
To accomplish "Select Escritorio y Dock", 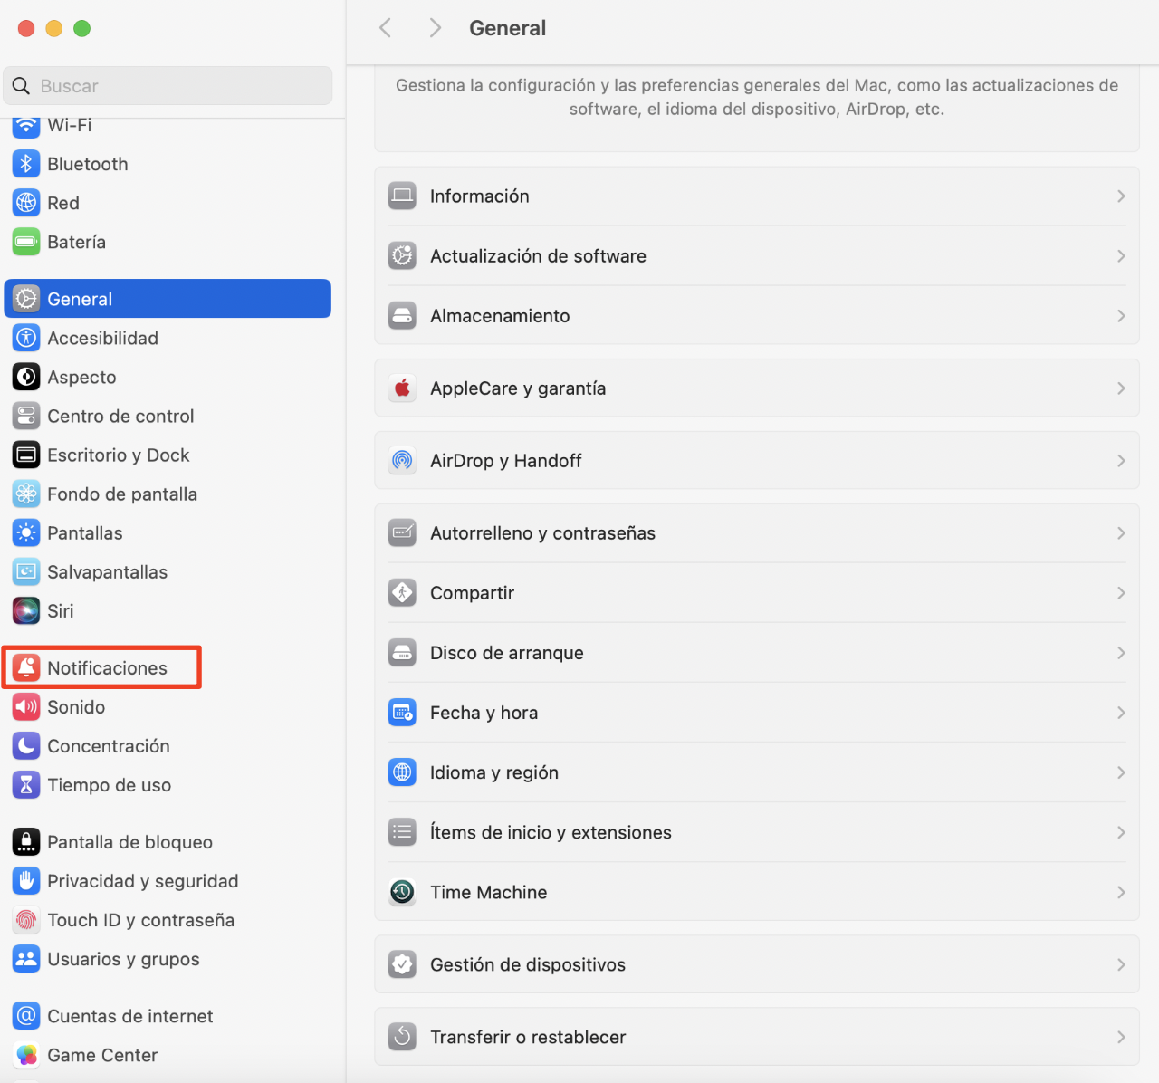I will pyautogui.click(x=119, y=455).
